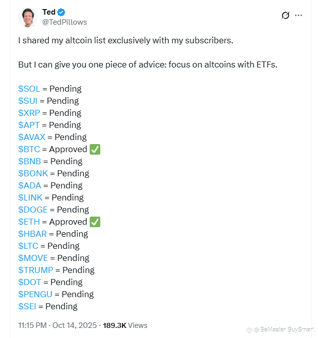Open the $ETH cashtag link
This screenshot has width=318, height=338.
coord(29,222)
